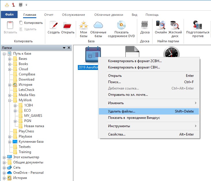Collapse the MyWork folder node
This screenshot has width=211, height=181.
tap(10, 100)
